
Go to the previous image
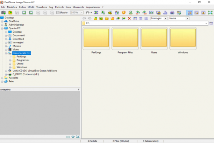click(24, 13)
